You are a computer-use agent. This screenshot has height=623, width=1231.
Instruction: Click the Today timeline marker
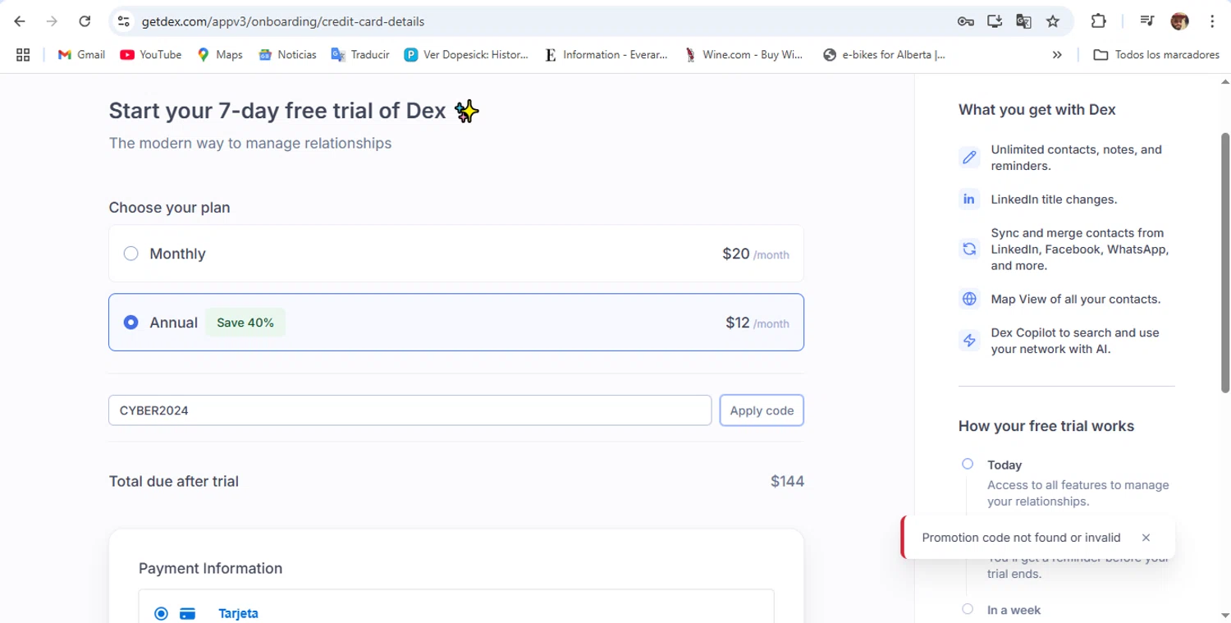[968, 464]
